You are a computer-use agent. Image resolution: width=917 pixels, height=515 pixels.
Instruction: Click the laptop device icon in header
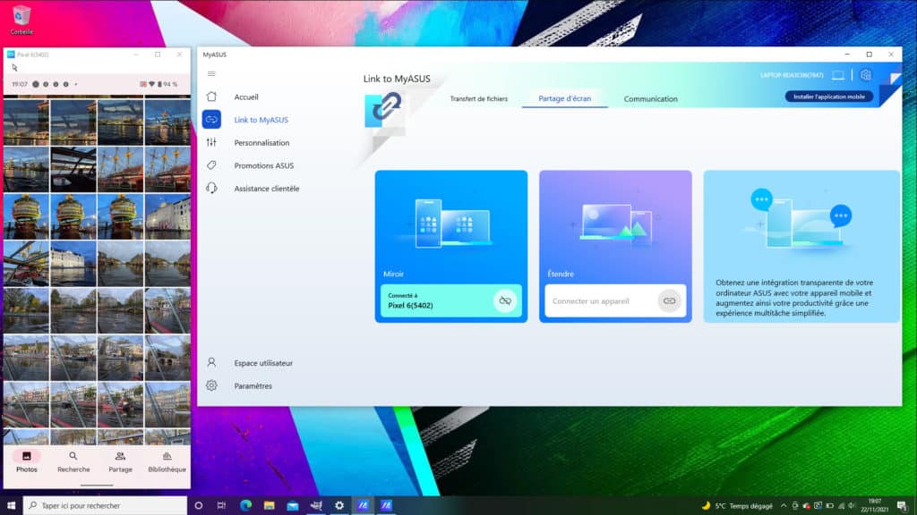[x=838, y=75]
